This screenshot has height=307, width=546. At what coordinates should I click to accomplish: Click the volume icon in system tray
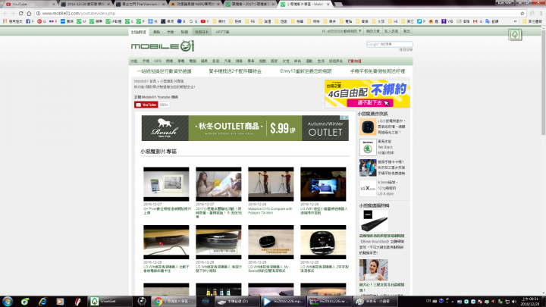point(514,302)
